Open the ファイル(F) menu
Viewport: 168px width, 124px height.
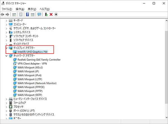(7, 9)
